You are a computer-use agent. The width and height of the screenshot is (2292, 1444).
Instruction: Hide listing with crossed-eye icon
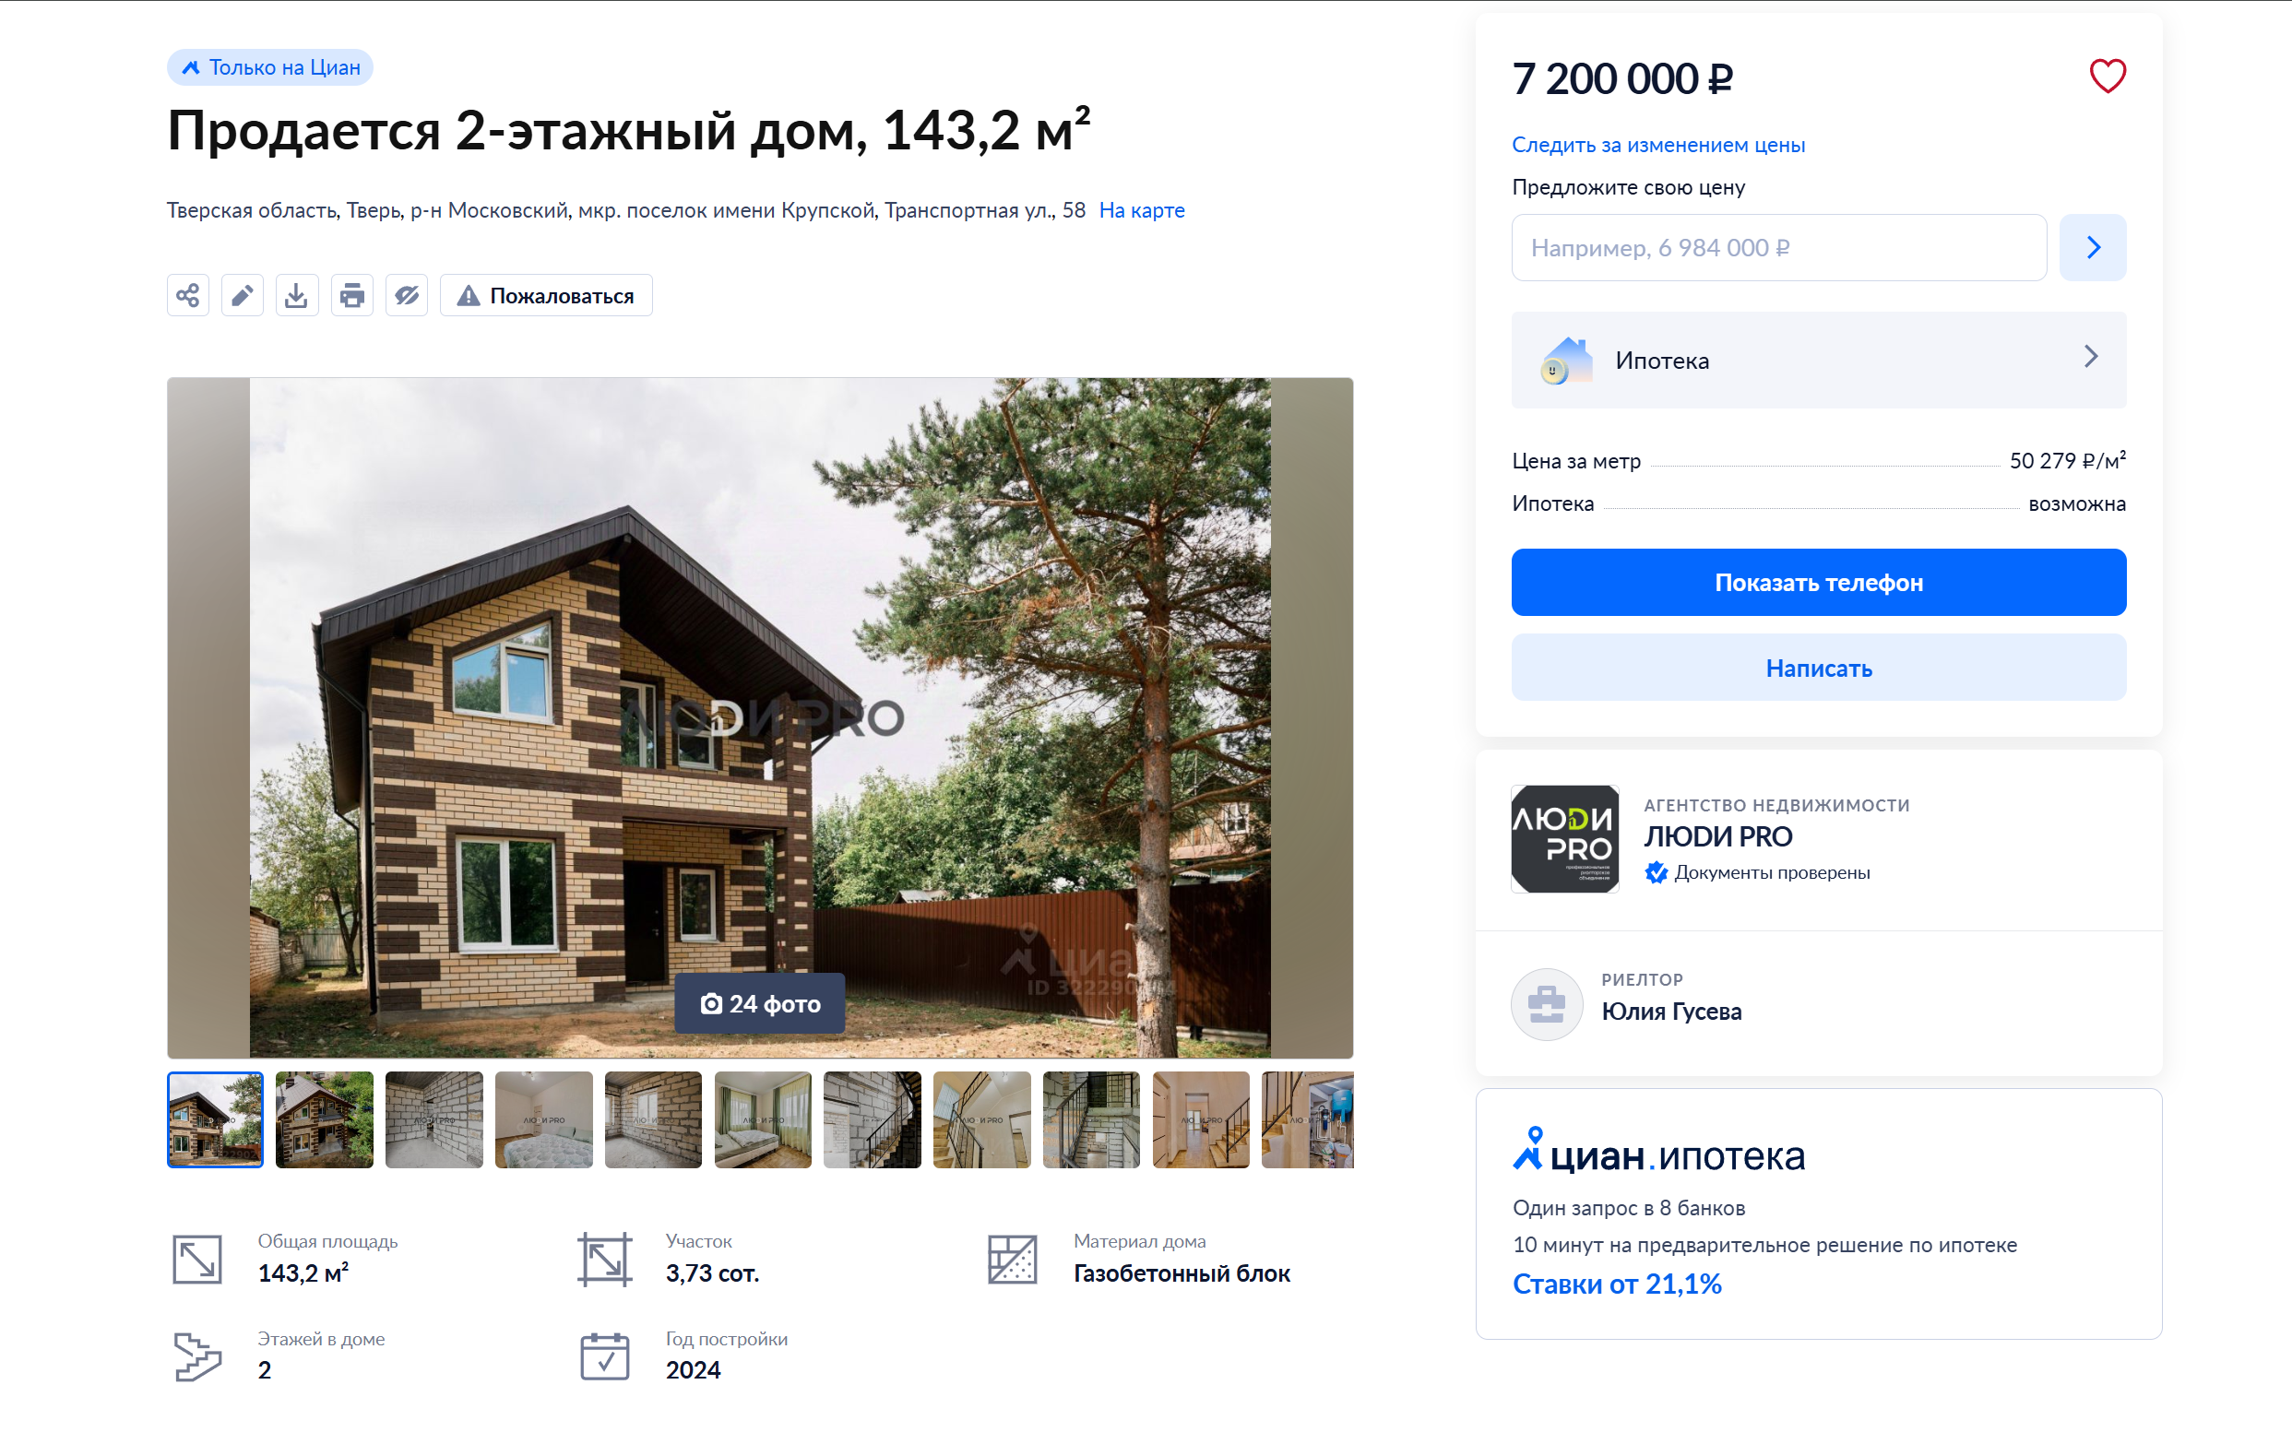(407, 295)
